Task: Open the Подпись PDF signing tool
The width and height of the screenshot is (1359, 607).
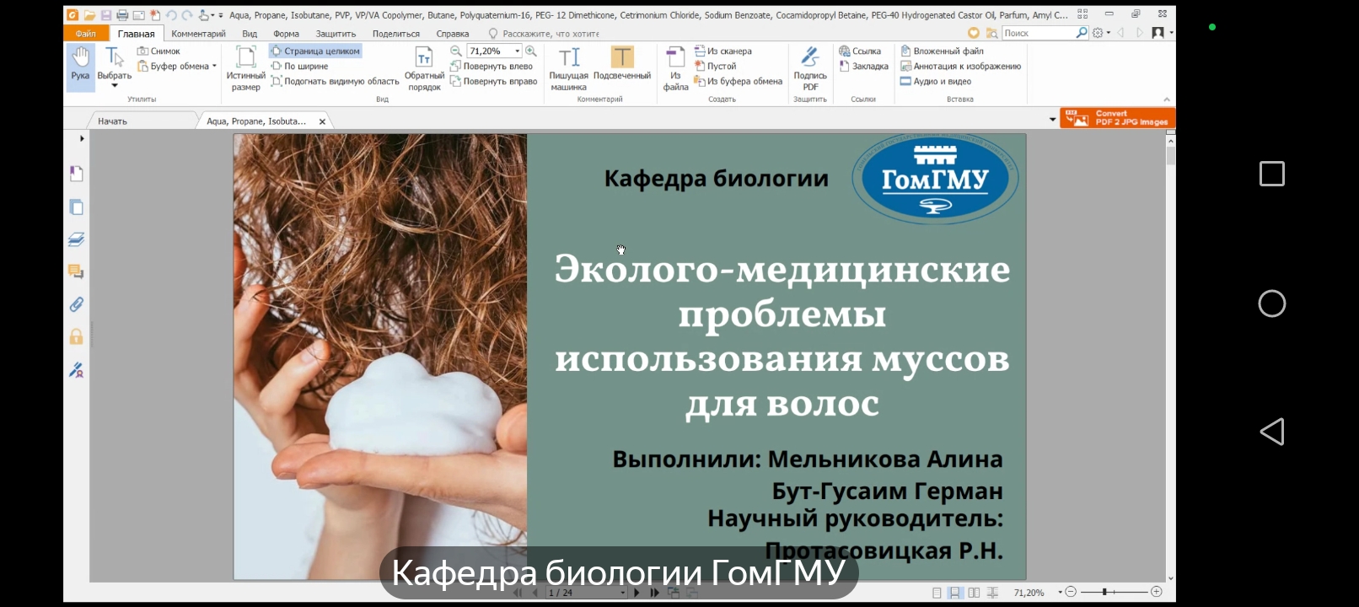Action: coord(810,68)
